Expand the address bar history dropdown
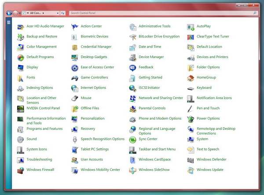 (57, 14)
